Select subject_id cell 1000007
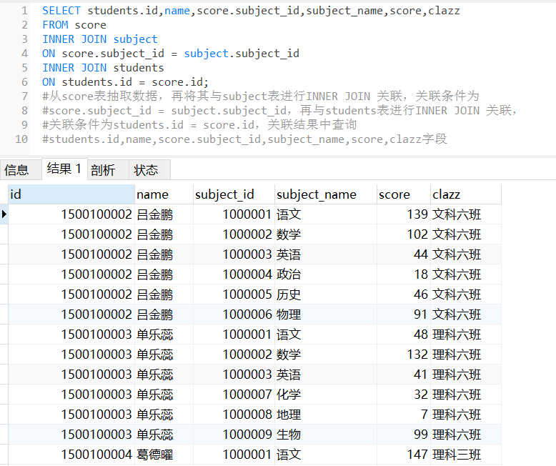The image size is (556, 466). [234, 395]
